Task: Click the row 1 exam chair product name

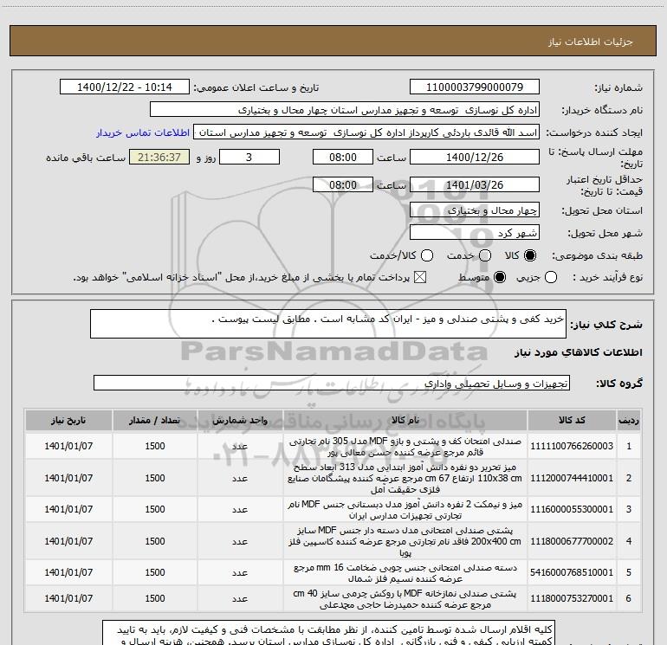Action: (405, 447)
